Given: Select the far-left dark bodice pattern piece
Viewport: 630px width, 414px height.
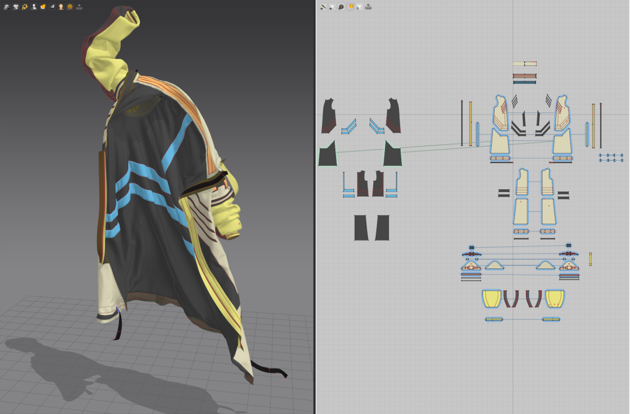Looking at the screenshot, I should pos(328,115).
